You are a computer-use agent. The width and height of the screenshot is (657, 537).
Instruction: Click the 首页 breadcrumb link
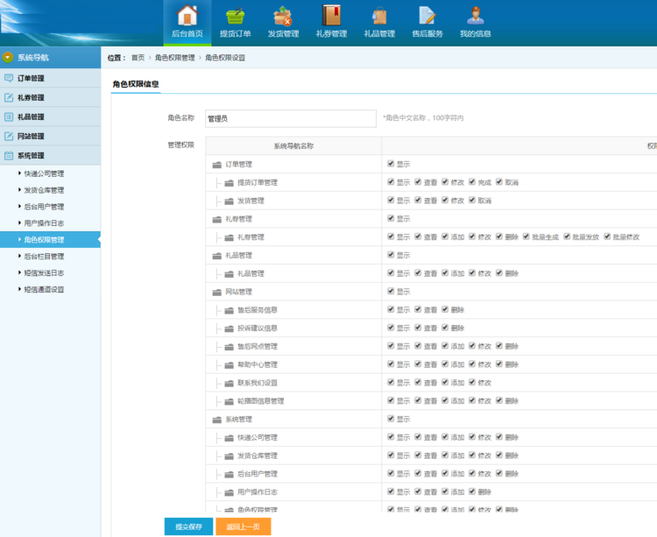tap(138, 58)
